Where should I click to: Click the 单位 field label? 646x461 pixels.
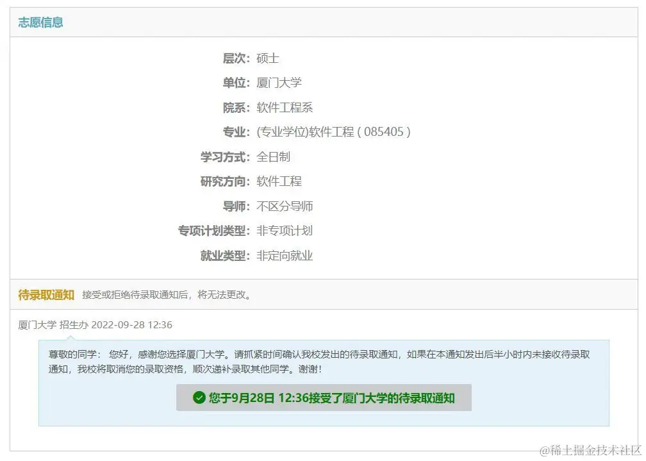(x=236, y=83)
